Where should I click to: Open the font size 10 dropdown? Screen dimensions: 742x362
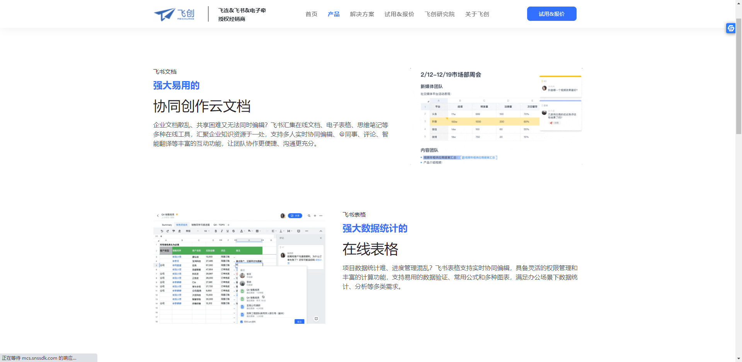pos(207,231)
